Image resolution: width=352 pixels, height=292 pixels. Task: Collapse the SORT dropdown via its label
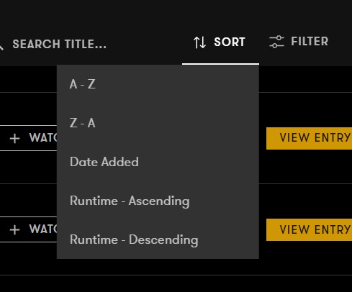click(230, 42)
